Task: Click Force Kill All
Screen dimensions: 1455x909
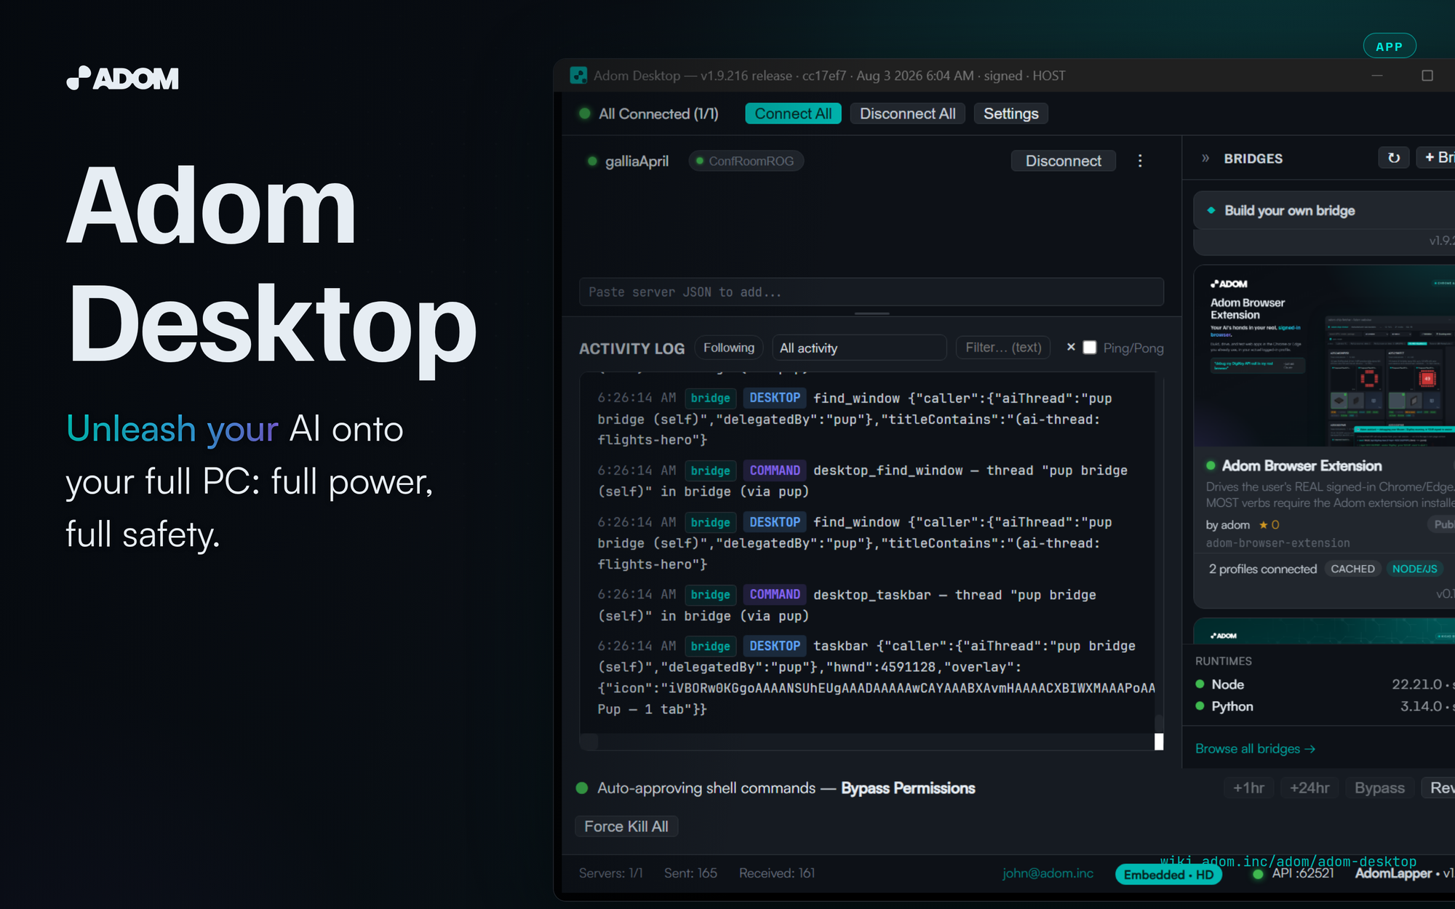Action: (626, 826)
